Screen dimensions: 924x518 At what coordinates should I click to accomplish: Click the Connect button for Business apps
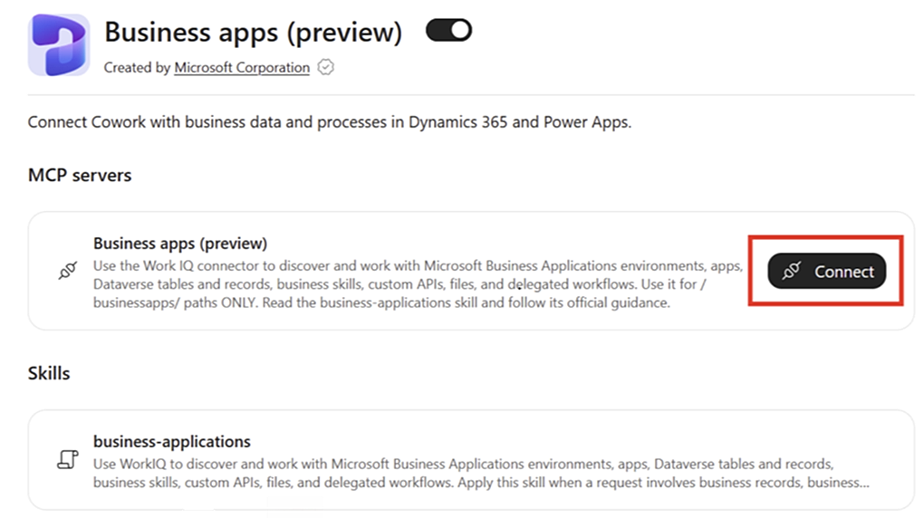[x=826, y=271]
